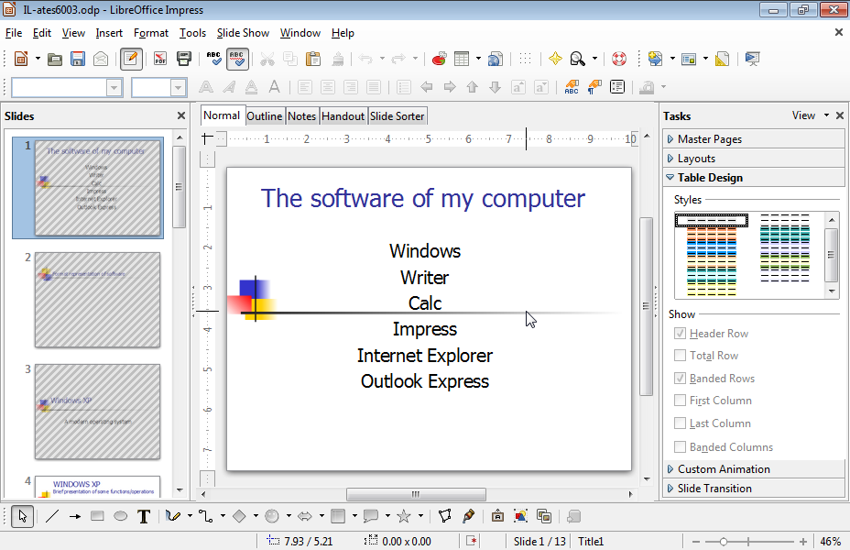The height and width of the screenshot is (550, 850).
Task: Open the Slide Show menu
Action: pos(243,33)
